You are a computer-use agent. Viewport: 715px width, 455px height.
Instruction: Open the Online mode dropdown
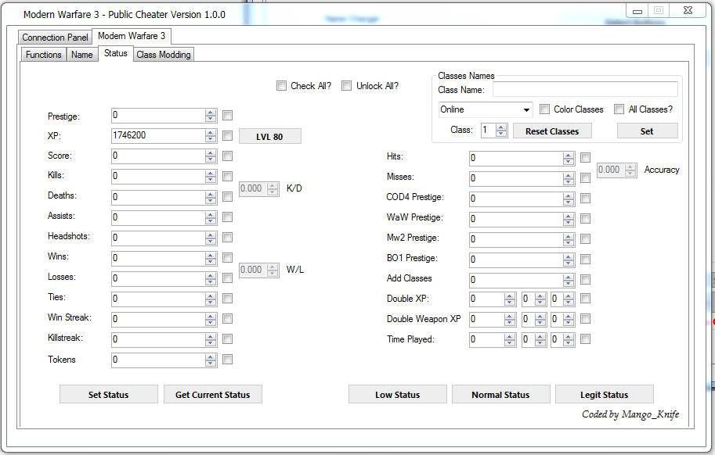[486, 109]
